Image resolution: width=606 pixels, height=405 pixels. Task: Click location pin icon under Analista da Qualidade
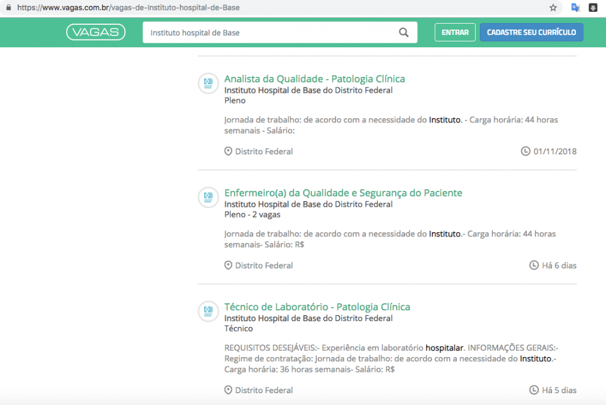point(228,151)
